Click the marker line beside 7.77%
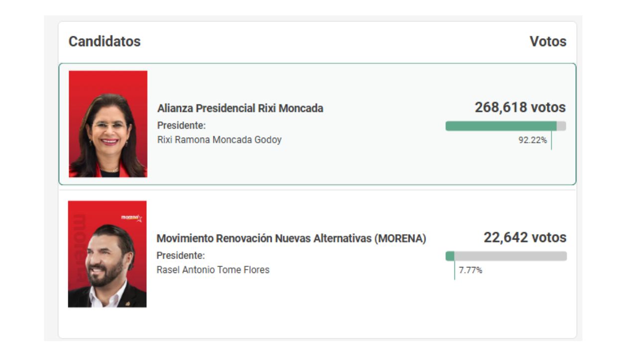 (454, 270)
